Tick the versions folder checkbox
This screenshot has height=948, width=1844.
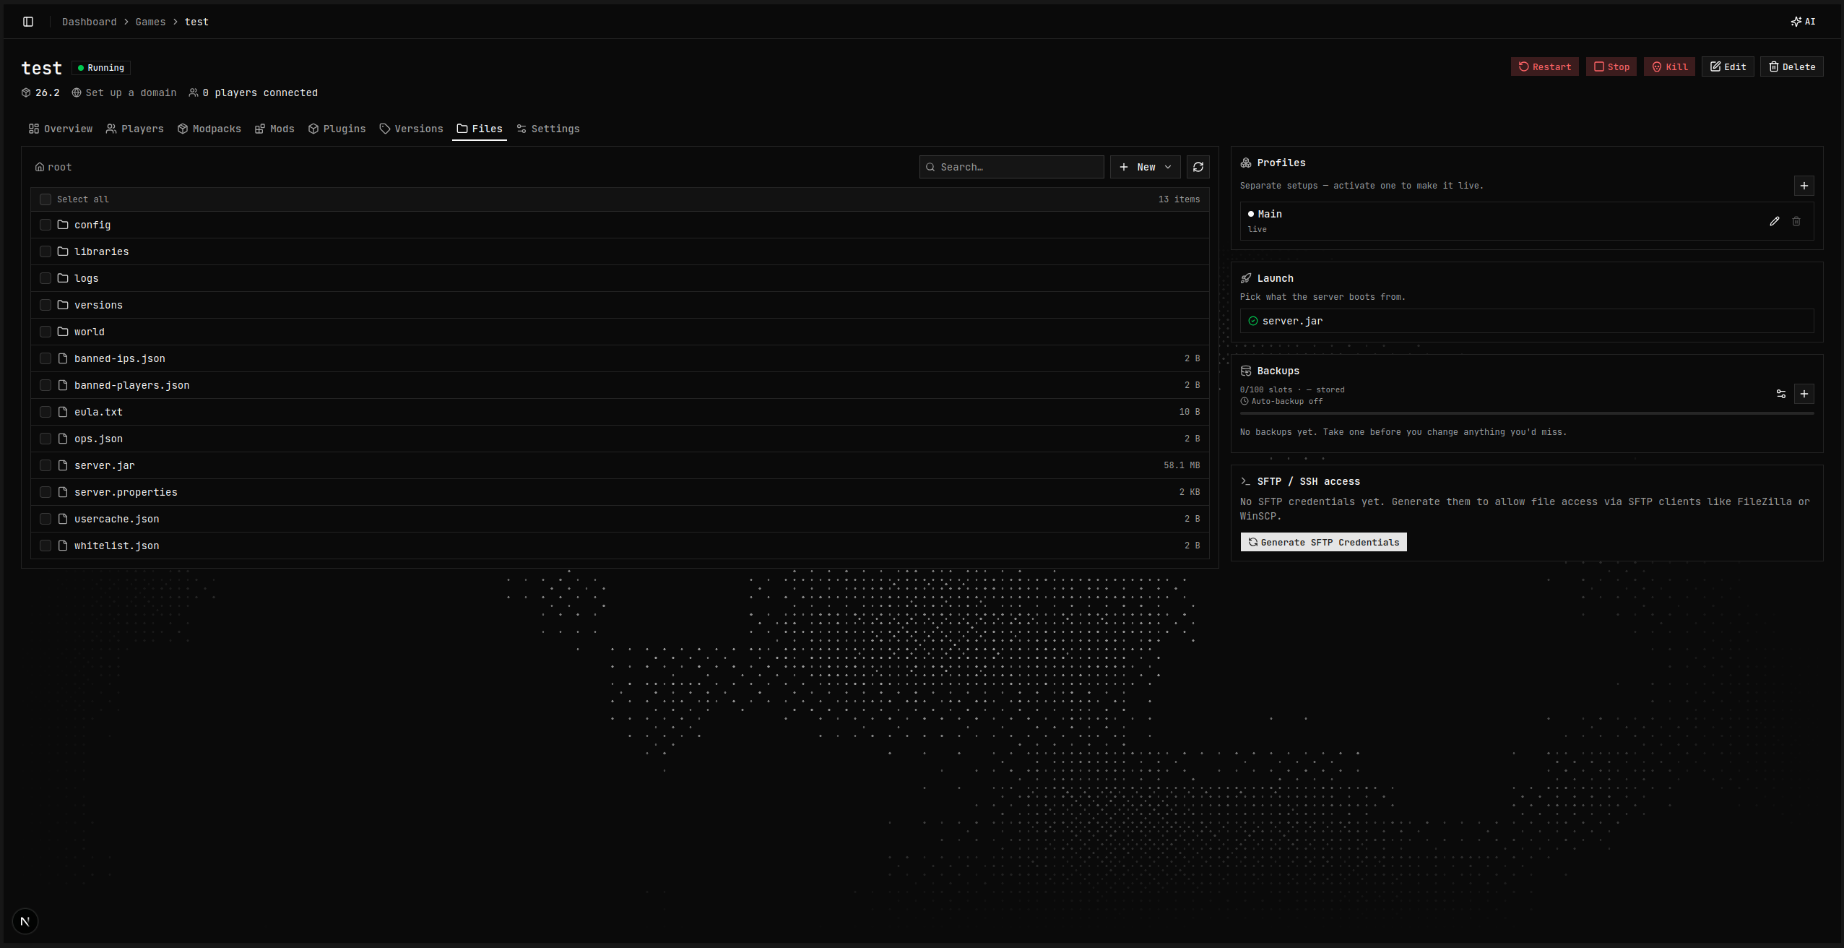(x=46, y=305)
